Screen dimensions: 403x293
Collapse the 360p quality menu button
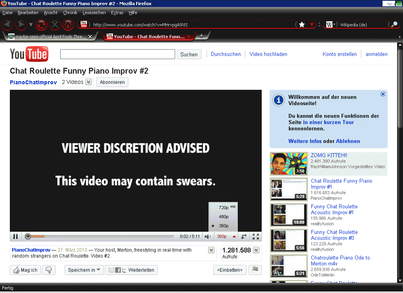click(226, 236)
